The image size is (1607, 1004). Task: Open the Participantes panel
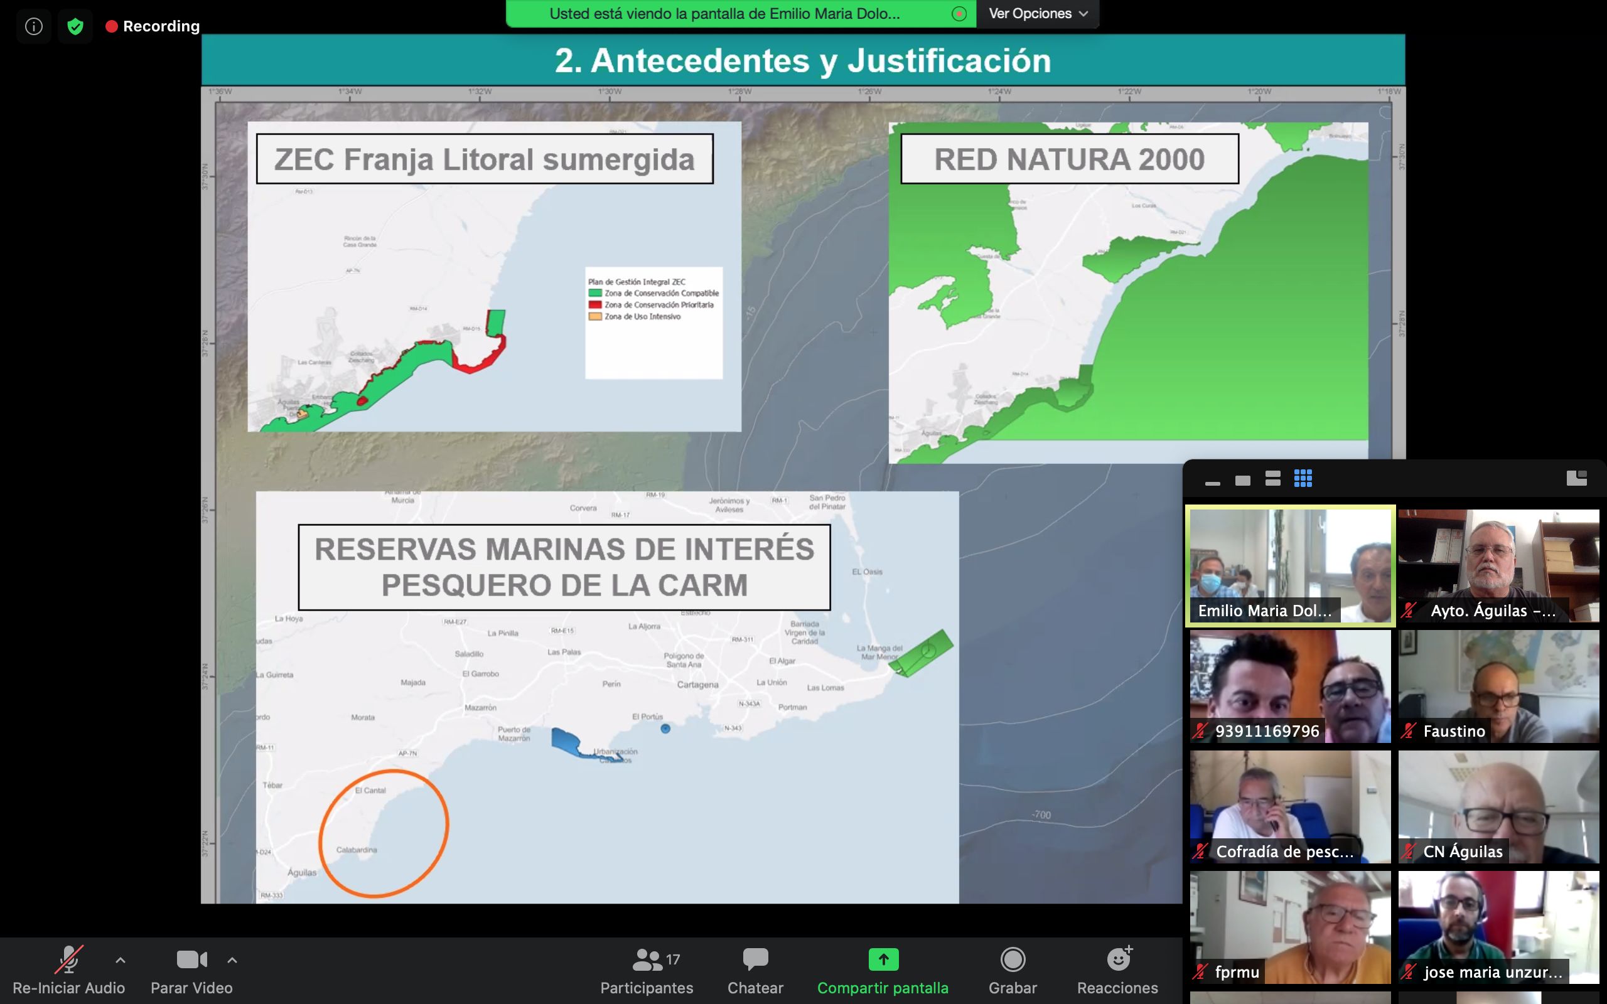(x=646, y=969)
